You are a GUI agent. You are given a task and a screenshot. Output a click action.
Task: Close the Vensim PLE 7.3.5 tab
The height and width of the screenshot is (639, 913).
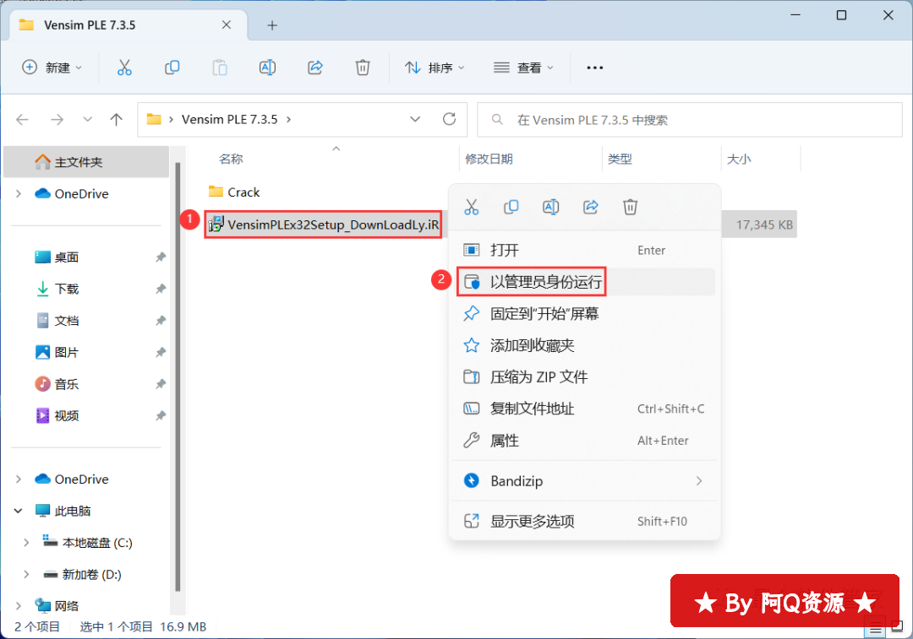(227, 25)
